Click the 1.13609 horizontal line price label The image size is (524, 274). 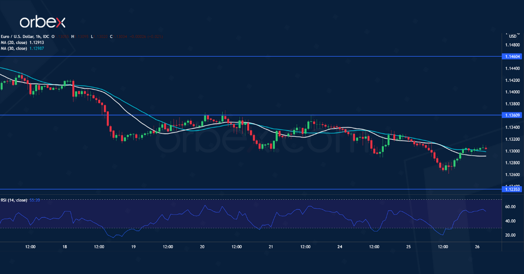(x=513, y=115)
